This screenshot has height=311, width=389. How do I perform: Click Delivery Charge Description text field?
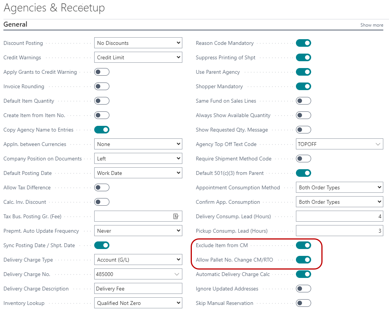[x=138, y=289]
